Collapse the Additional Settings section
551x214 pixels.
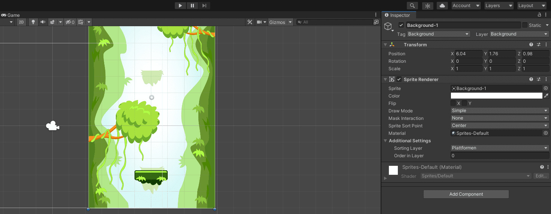tap(386, 141)
